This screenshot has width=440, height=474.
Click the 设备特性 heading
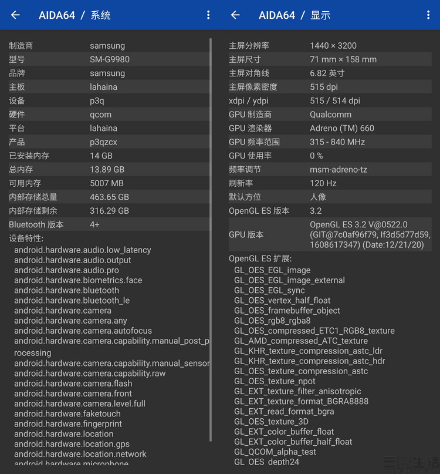[x=26, y=238]
